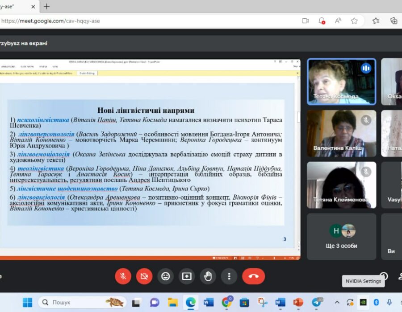This screenshot has height=312, width=402.
Task: Open a new browser tab
Action: (x=46, y=6)
